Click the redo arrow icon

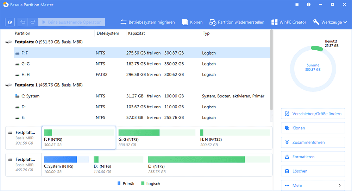click(33, 22)
